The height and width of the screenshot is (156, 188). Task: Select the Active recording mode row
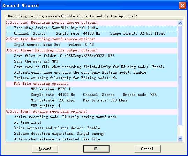pos(91,117)
